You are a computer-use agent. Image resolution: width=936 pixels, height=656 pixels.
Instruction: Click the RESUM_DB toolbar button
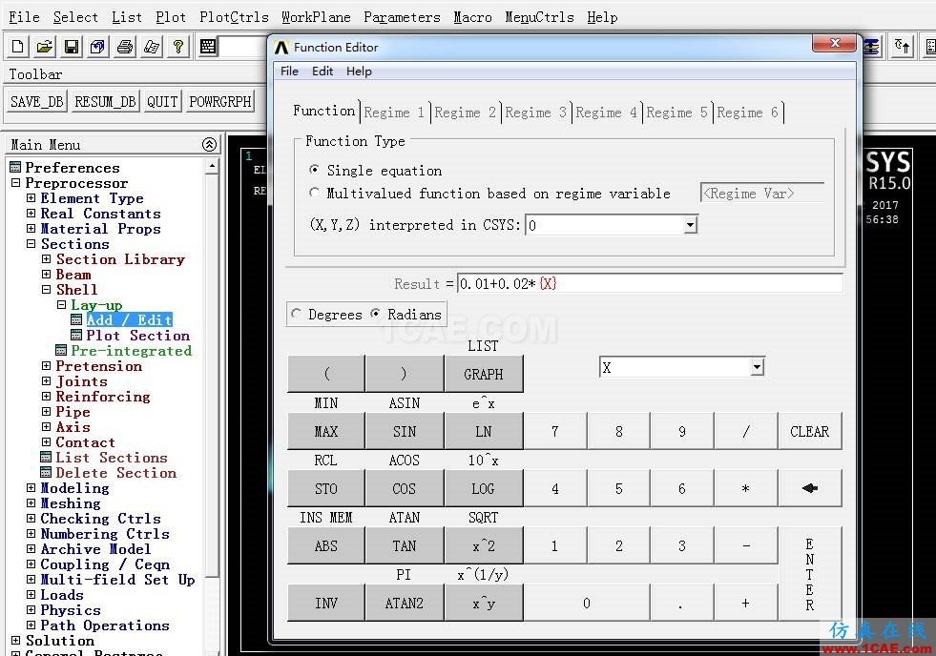tap(106, 102)
